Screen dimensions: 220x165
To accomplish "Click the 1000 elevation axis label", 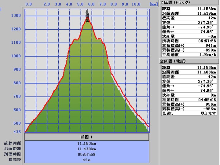I will [x=16, y=56].
